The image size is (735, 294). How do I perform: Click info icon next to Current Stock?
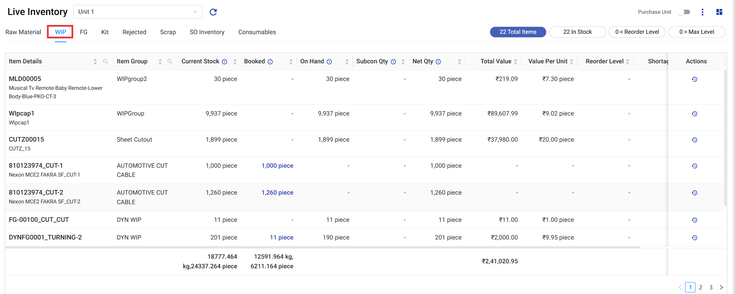(x=225, y=62)
